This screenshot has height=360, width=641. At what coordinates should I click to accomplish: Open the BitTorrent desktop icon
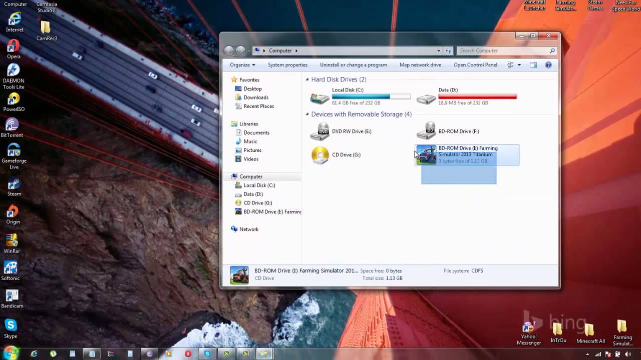click(12, 127)
